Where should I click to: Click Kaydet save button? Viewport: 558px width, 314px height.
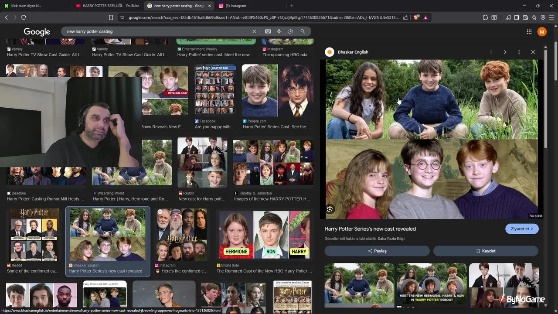click(486, 251)
